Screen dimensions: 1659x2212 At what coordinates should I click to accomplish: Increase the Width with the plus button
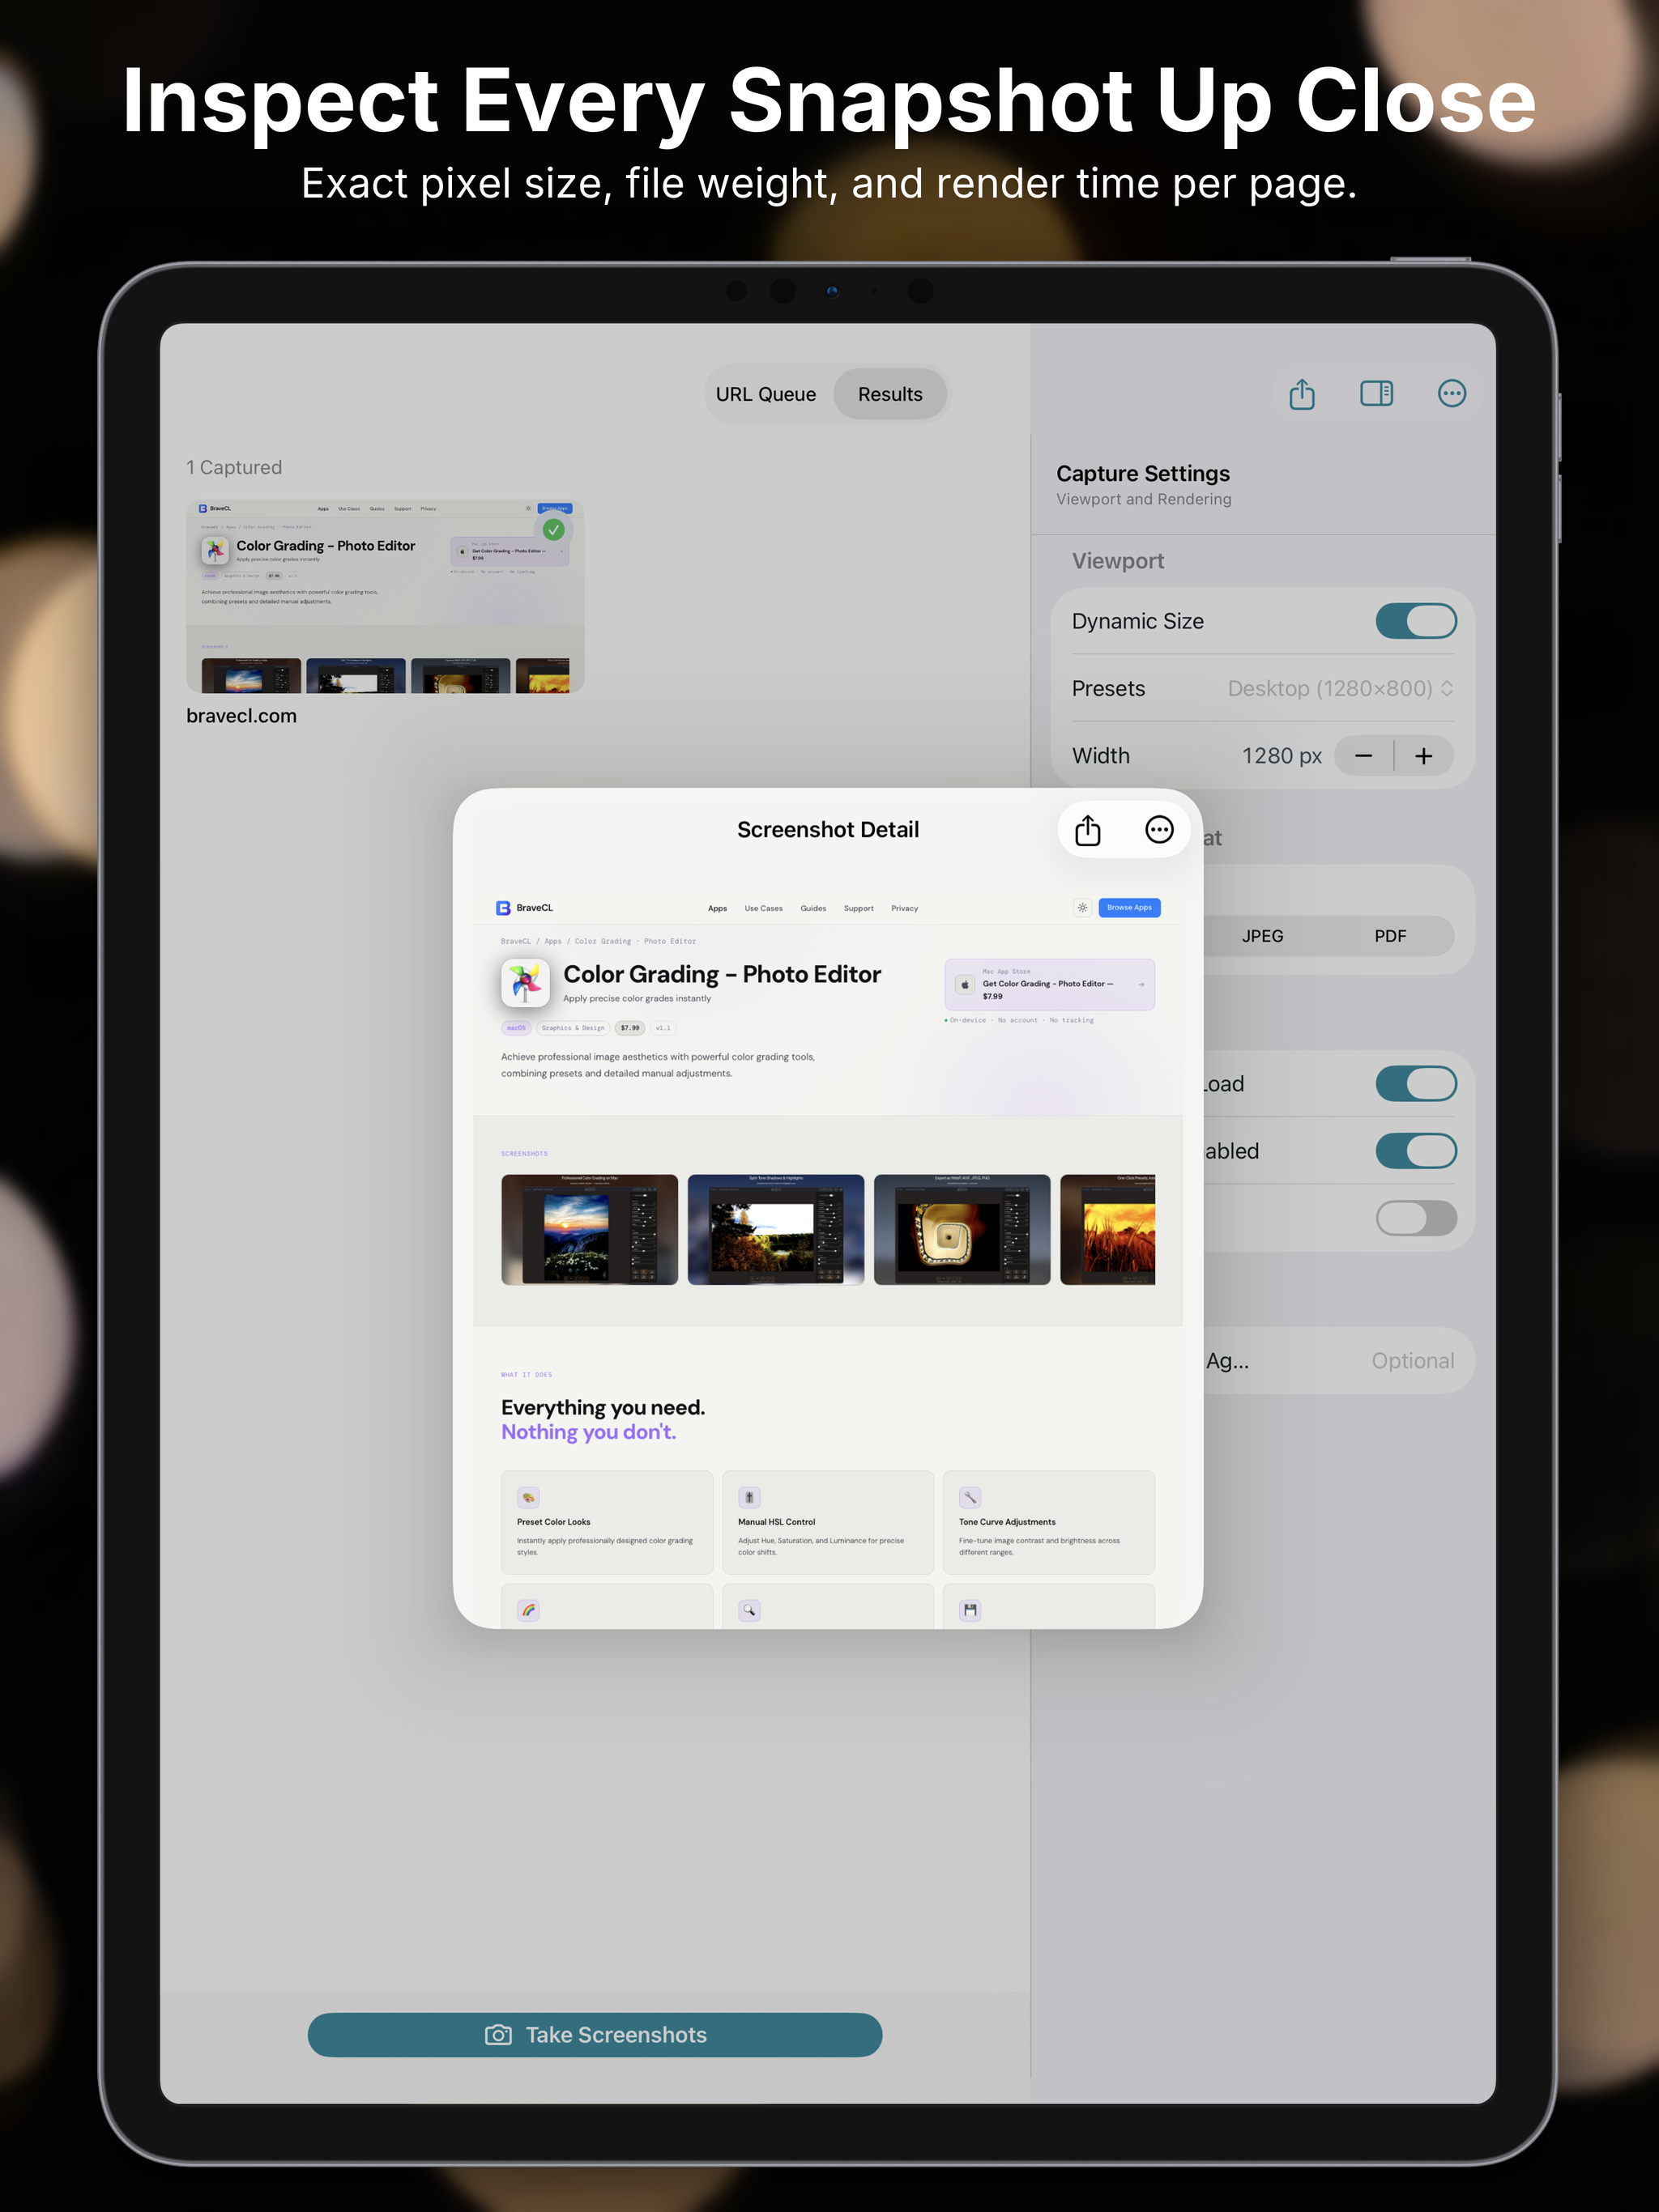click(1424, 756)
